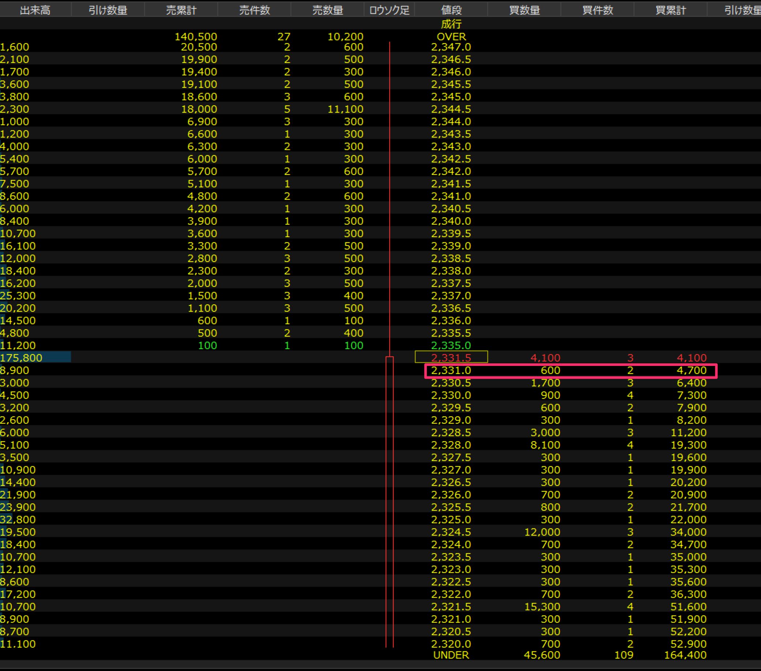Select the highlighted 2,331.0 bid price
The width and height of the screenshot is (761, 671).
[x=451, y=371]
